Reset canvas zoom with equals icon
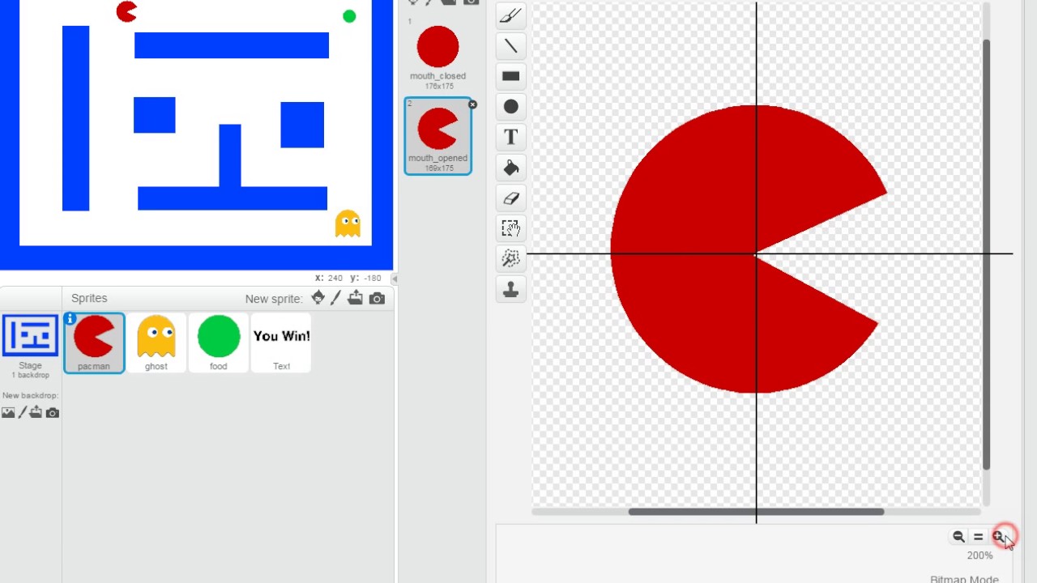Screen dimensions: 1037x583 click(978, 537)
